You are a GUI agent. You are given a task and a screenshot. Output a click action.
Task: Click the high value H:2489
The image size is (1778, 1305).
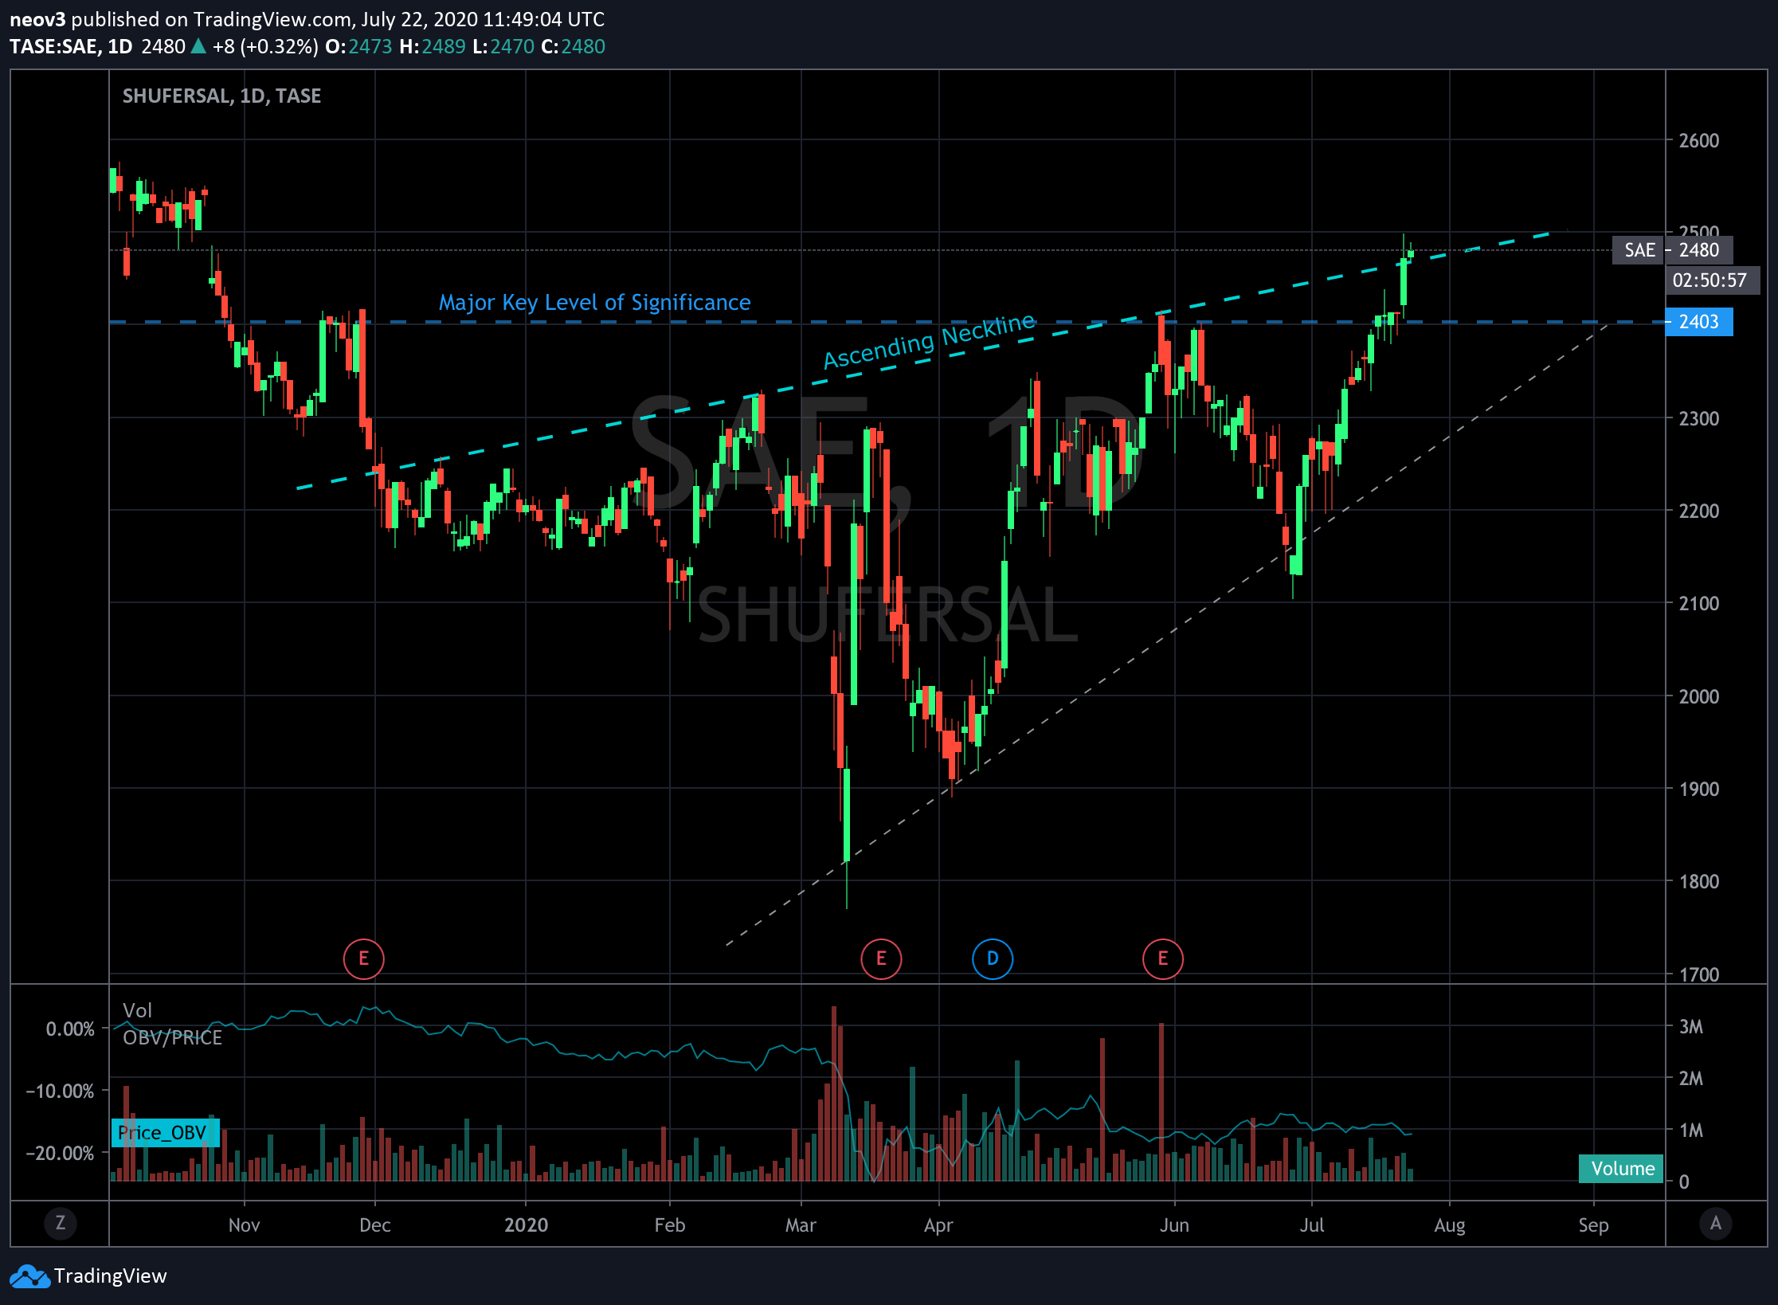point(432,47)
